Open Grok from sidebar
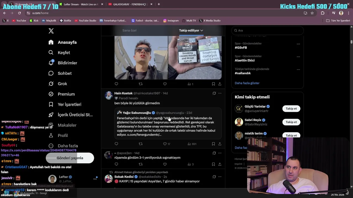The height and width of the screenshot is (198, 353). [58, 84]
